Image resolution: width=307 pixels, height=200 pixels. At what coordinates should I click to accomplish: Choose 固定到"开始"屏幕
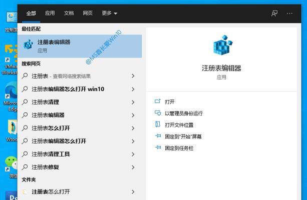pyautogui.click(x=183, y=136)
